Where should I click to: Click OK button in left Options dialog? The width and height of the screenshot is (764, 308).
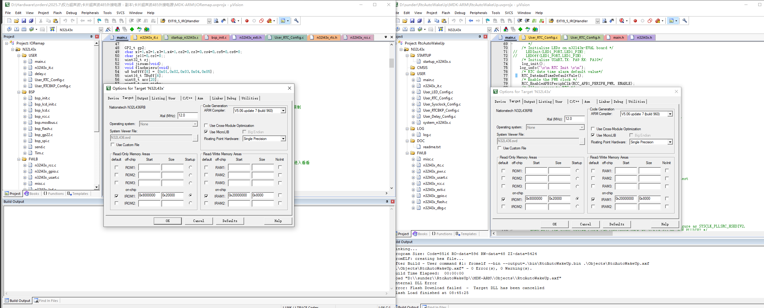pos(168,221)
